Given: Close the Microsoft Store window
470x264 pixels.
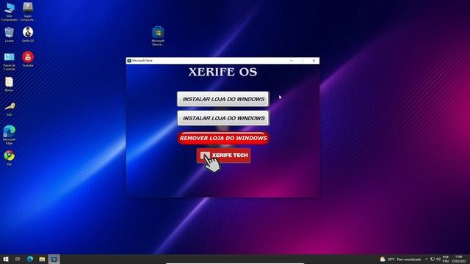Looking at the screenshot, I should click(x=314, y=61).
